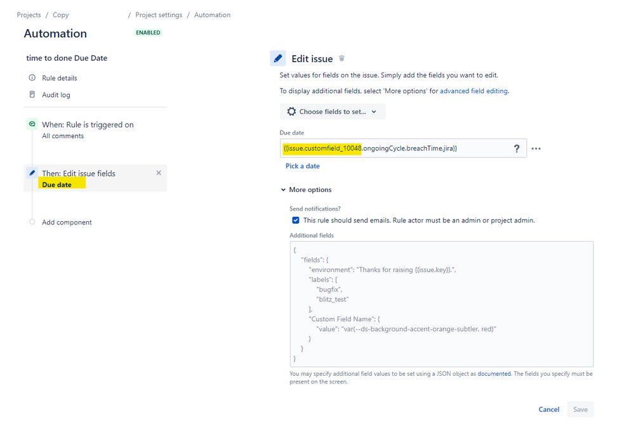Click the Audit log document icon
634x429 pixels.
(x=32, y=94)
